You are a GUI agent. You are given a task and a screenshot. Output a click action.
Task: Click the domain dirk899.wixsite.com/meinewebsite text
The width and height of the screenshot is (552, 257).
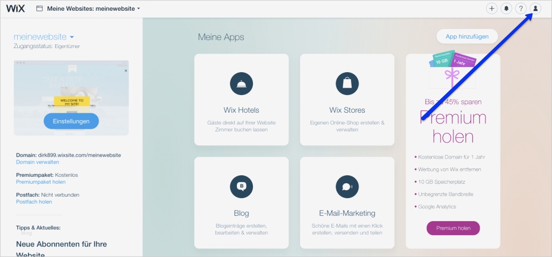(79, 155)
